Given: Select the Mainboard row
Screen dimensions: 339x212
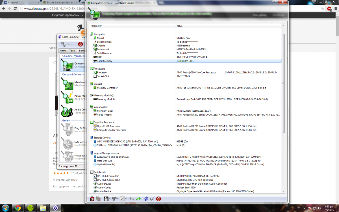Looking at the screenshot, I should pos(185,49).
